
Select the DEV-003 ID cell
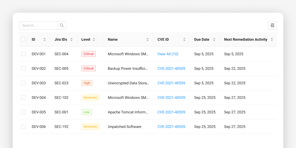click(x=39, y=83)
